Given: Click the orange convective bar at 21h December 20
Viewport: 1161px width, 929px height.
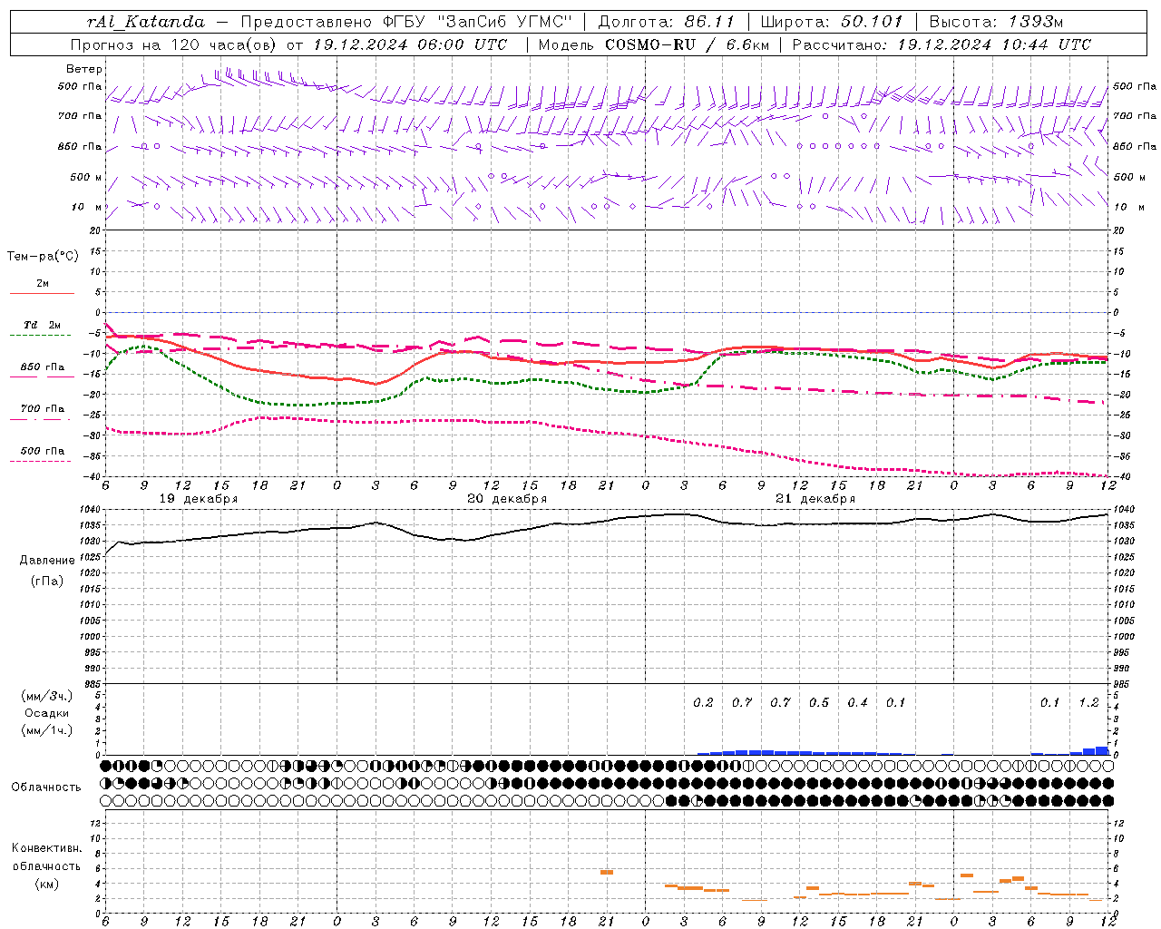Looking at the screenshot, I should pyautogui.click(x=607, y=872).
